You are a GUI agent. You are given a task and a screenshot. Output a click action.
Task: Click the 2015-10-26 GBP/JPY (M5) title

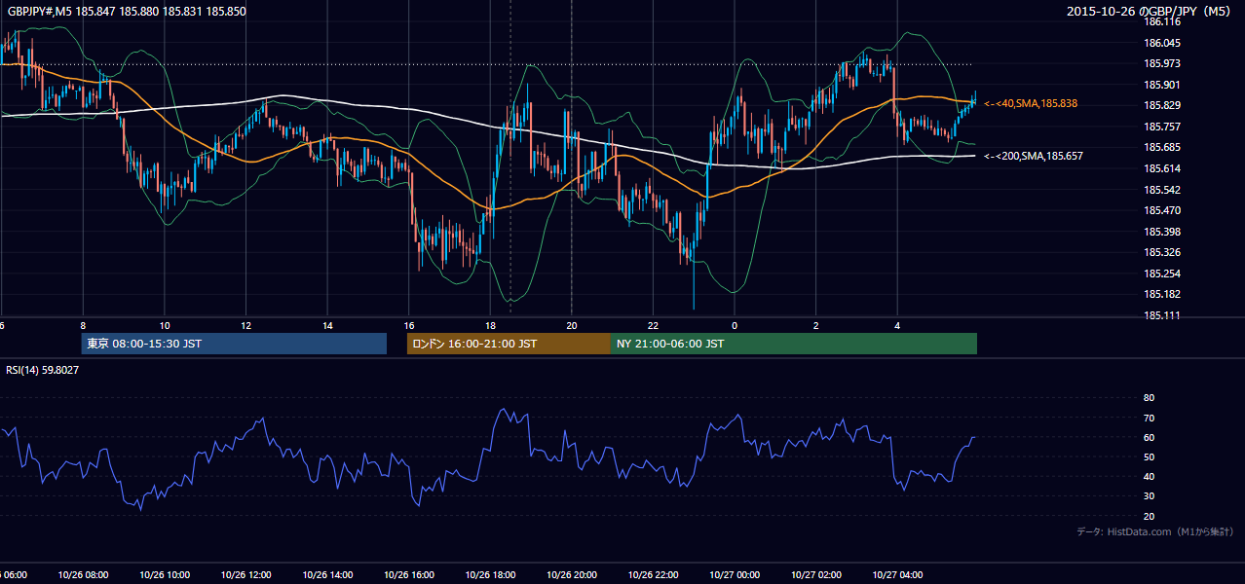(1150, 11)
